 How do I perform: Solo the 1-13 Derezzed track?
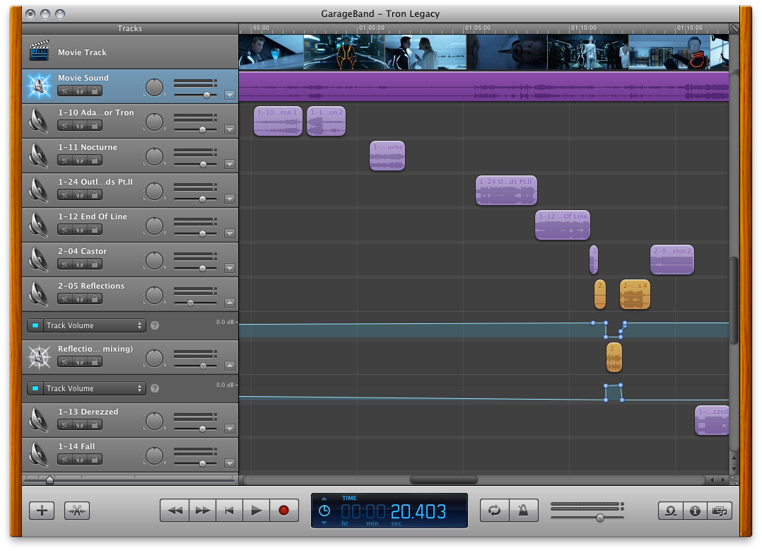point(80,424)
